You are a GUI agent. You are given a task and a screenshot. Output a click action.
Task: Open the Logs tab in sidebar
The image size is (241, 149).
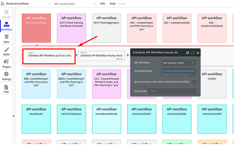pyautogui.click(x=6, y=89)
